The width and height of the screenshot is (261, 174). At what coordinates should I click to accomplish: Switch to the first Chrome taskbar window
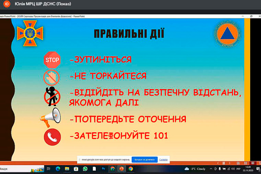(113, 169)
